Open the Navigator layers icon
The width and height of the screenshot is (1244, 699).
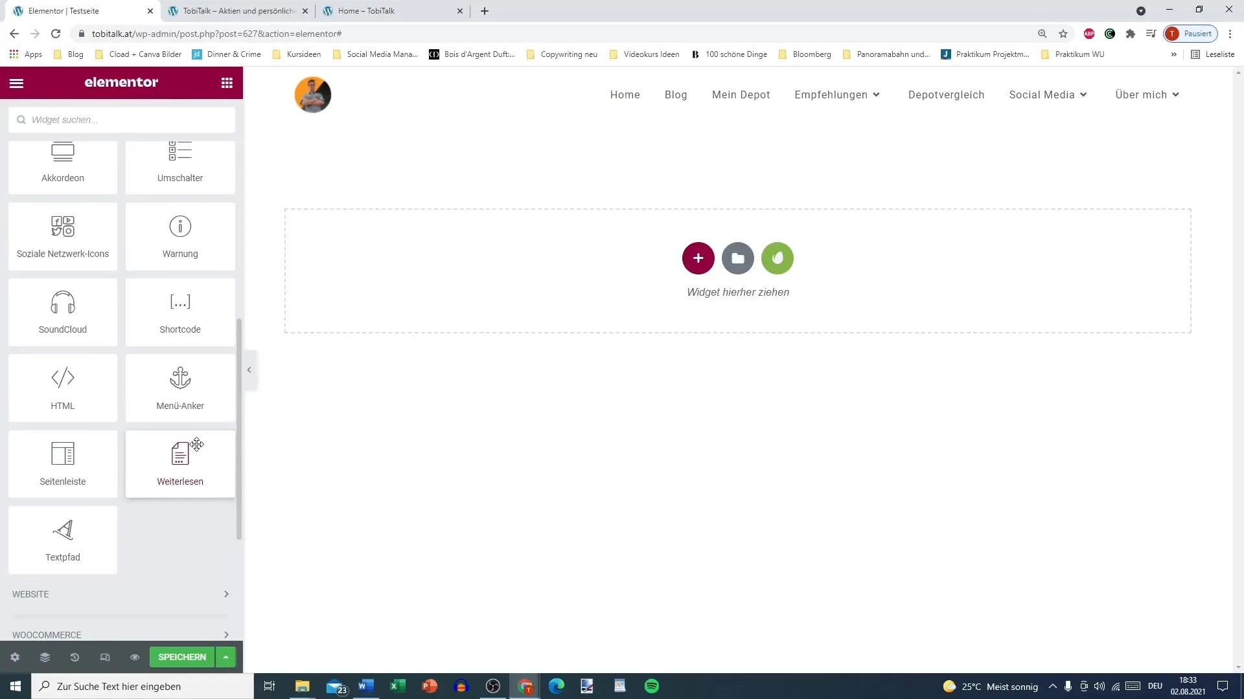[x=45, y=657]
